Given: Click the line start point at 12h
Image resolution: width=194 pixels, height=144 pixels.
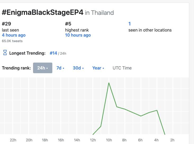Looking at the screenshot, I should point(93,134).
